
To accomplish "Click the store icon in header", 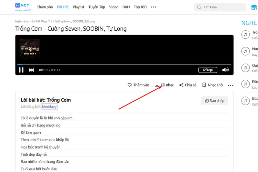I will (253, 7).
